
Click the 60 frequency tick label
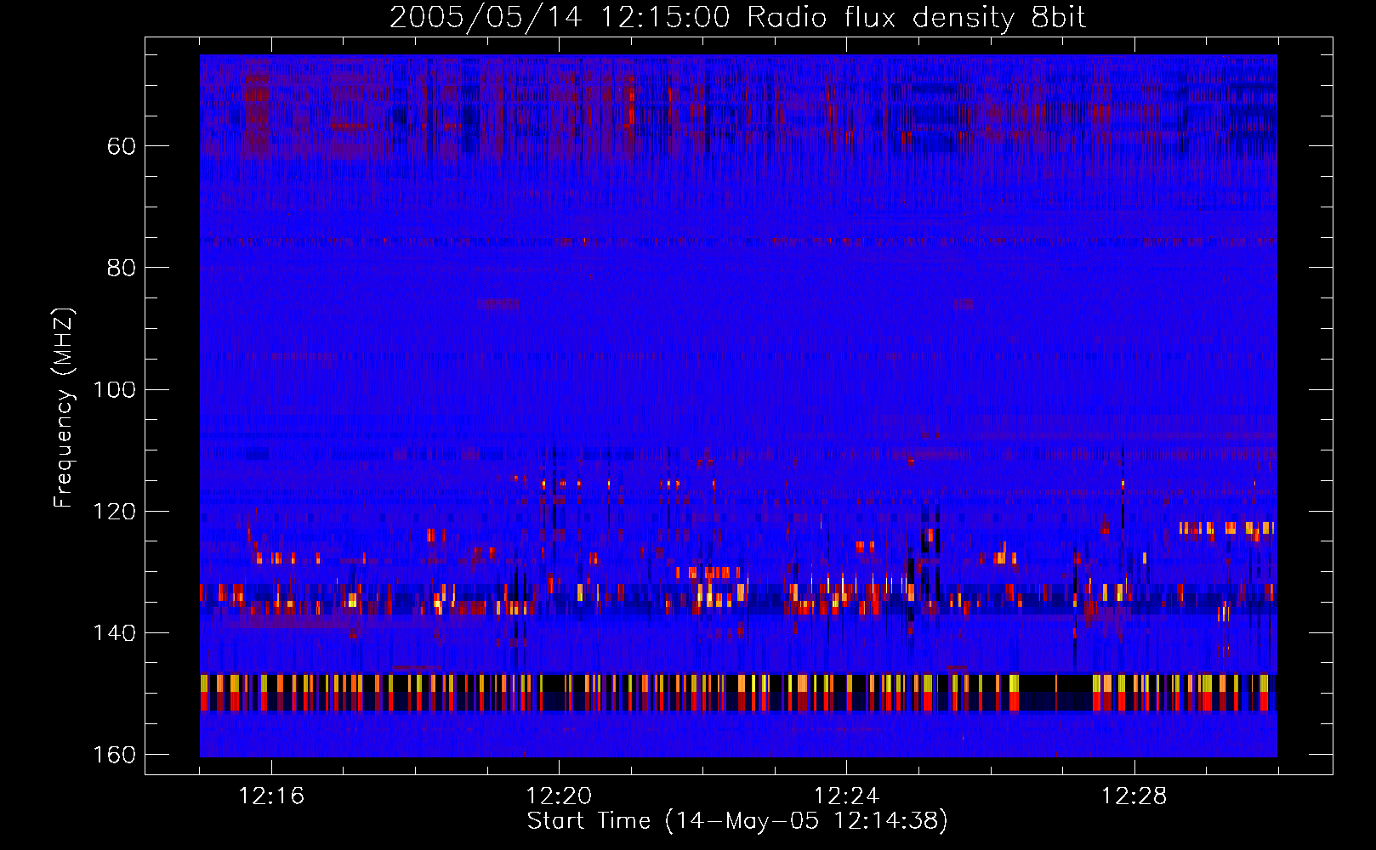coord(122,146)
